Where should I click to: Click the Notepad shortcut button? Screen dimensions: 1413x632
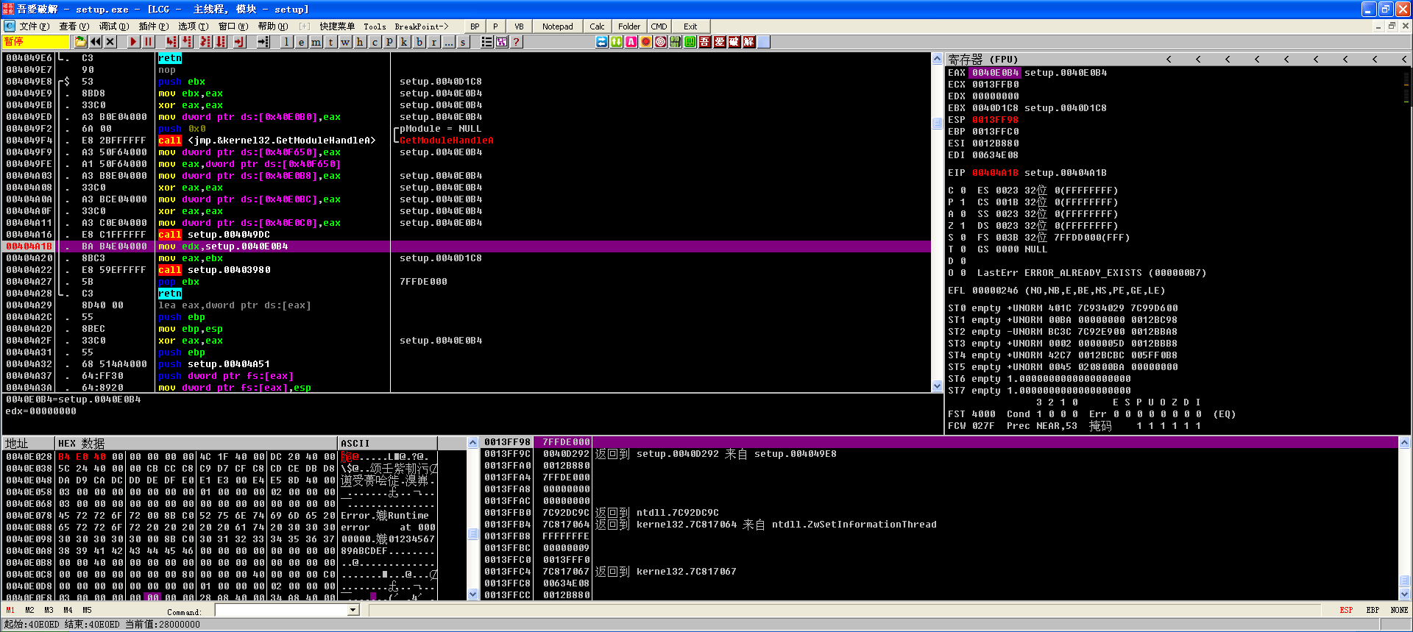tap(557, 26)
